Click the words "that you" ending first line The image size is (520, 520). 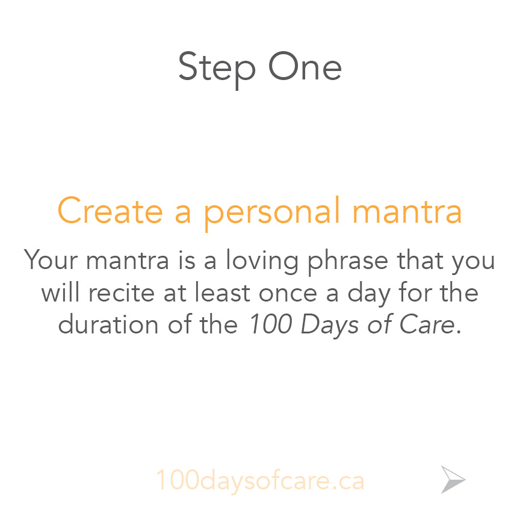[x=446, y=261]
